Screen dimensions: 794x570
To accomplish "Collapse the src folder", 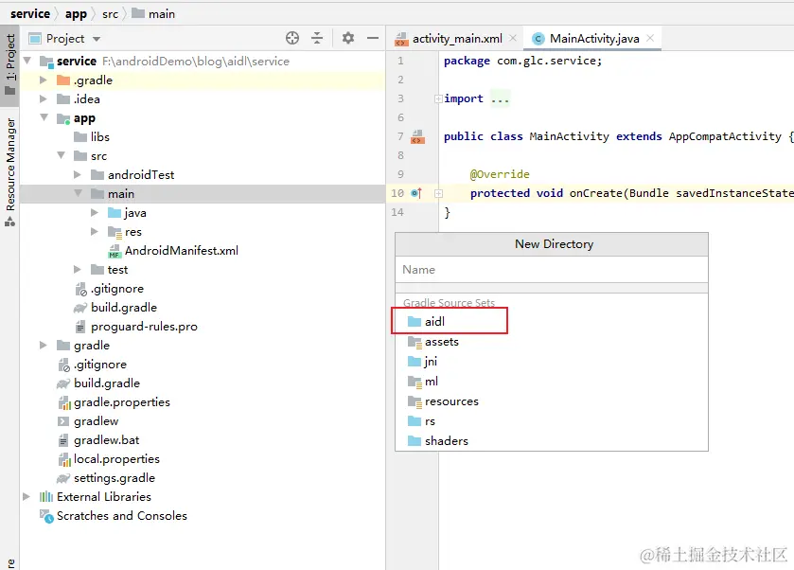I will click(61, 155).
